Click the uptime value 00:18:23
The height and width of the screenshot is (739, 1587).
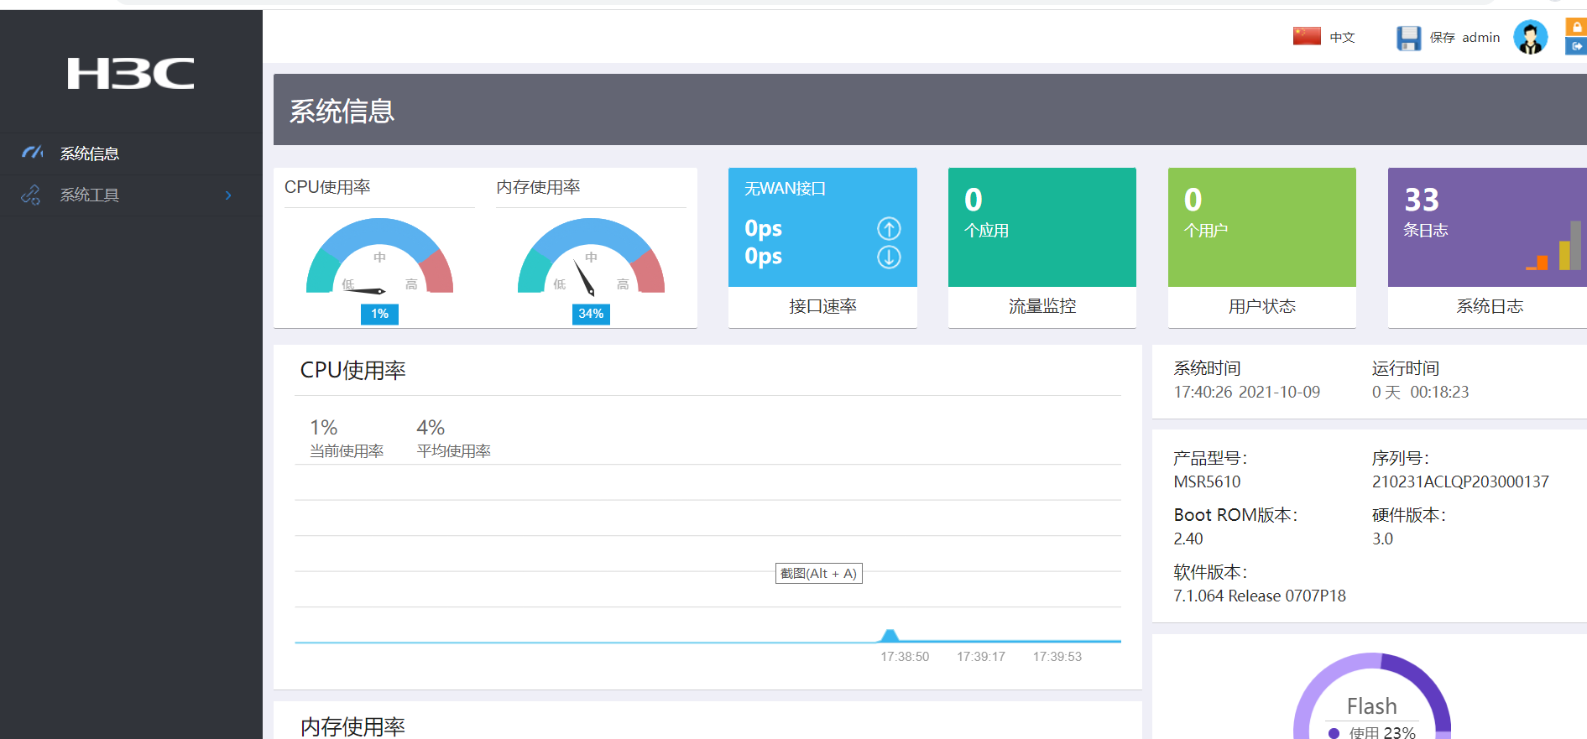[1439, 393]
